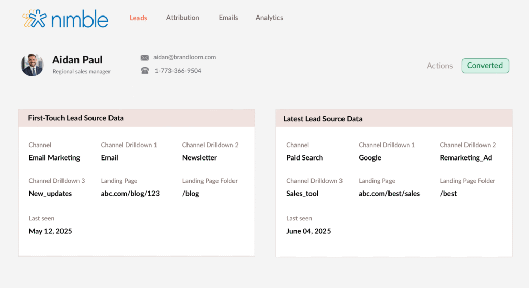Screen dimensions: 529x288
Task: Click phone number 1-773-366-9504
Action: point(178,71)
